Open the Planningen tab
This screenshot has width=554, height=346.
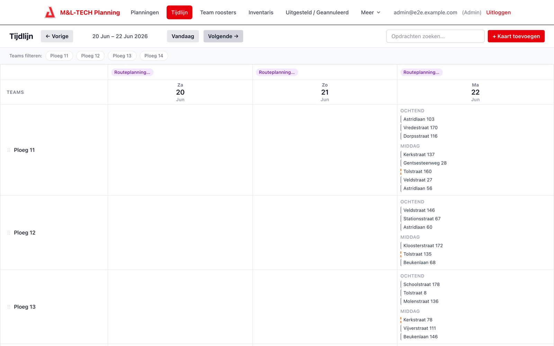[145, 12]
